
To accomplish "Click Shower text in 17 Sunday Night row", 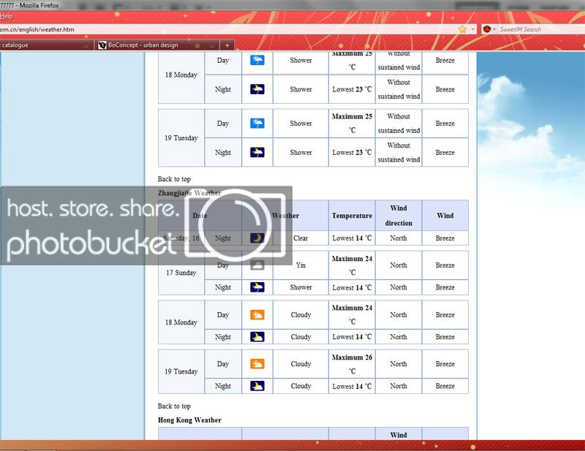I will 301,287.
